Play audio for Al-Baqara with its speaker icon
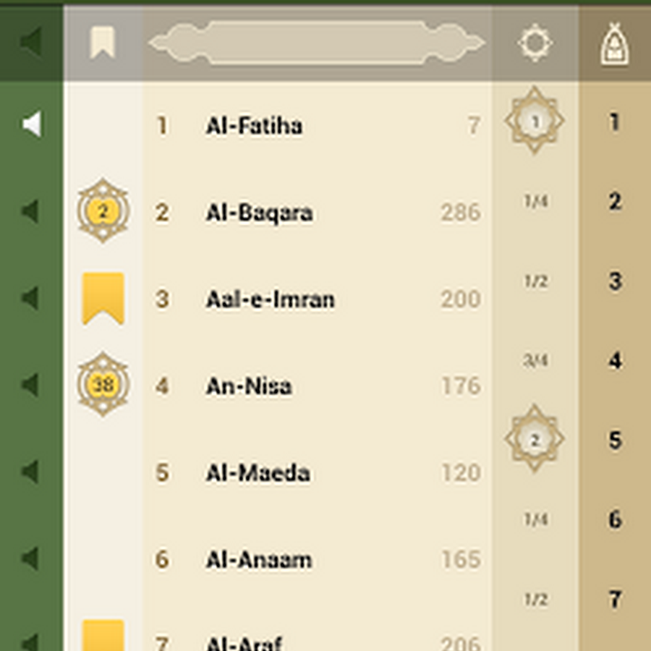The height and width of the screenshot is (651, 651). point(30,211)
